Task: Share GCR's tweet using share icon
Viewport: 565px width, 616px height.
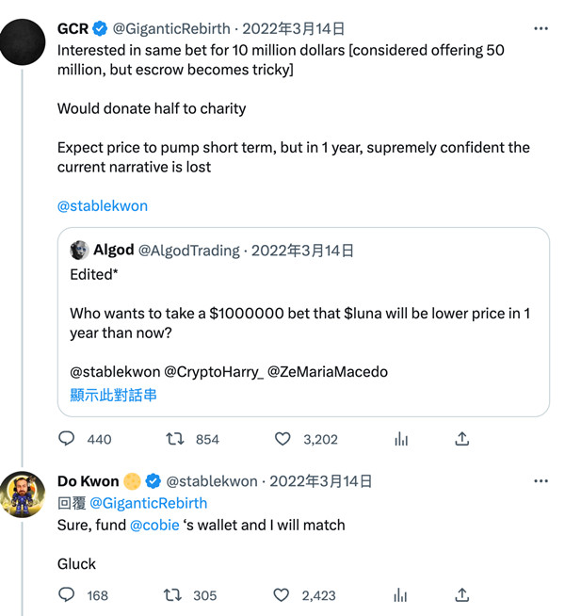Action: coord(462,439)
